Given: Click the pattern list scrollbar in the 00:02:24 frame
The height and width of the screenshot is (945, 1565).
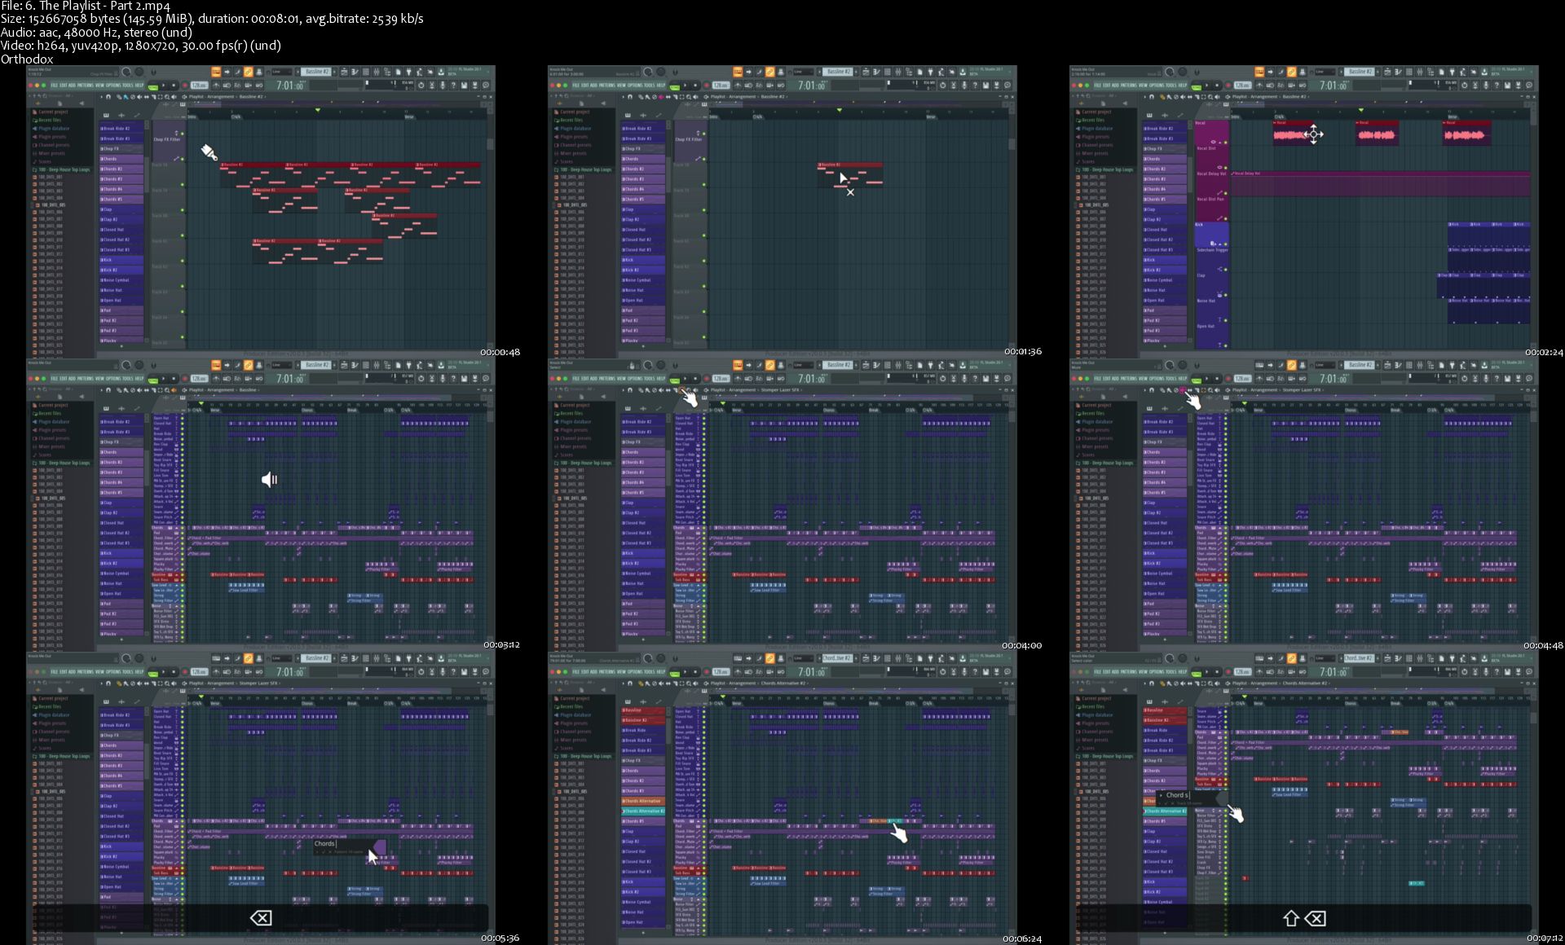Looking at the screenshot, I should point(1190,174).
